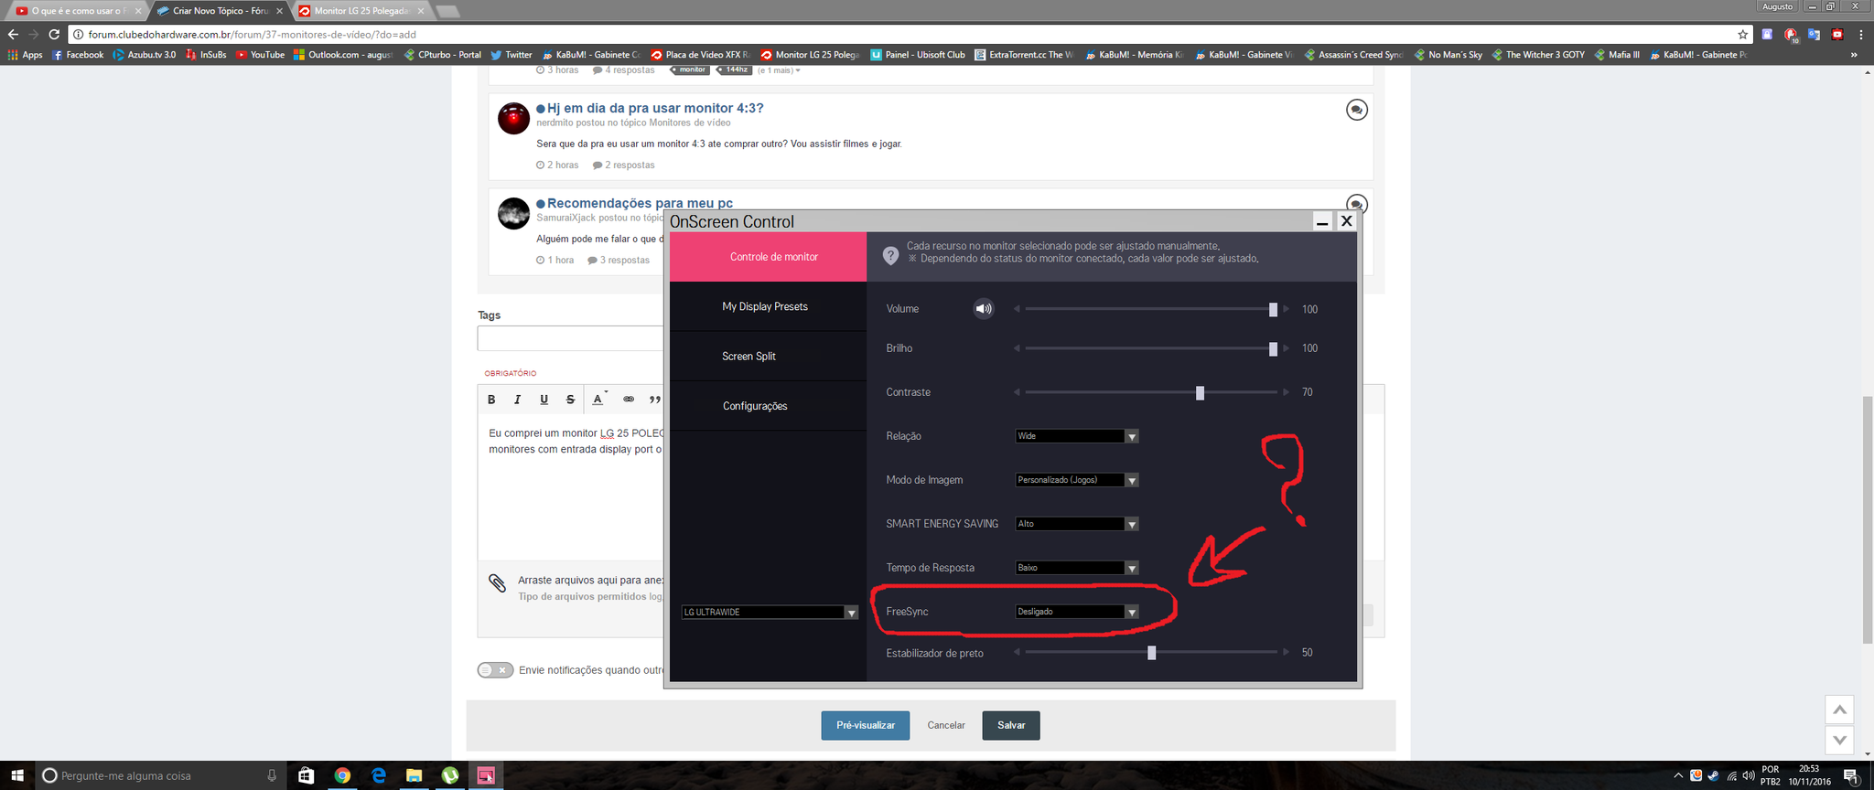Viewport: 1874px width, 790px height.
Task: Open the font color tool in the editor
Action: 598,400
